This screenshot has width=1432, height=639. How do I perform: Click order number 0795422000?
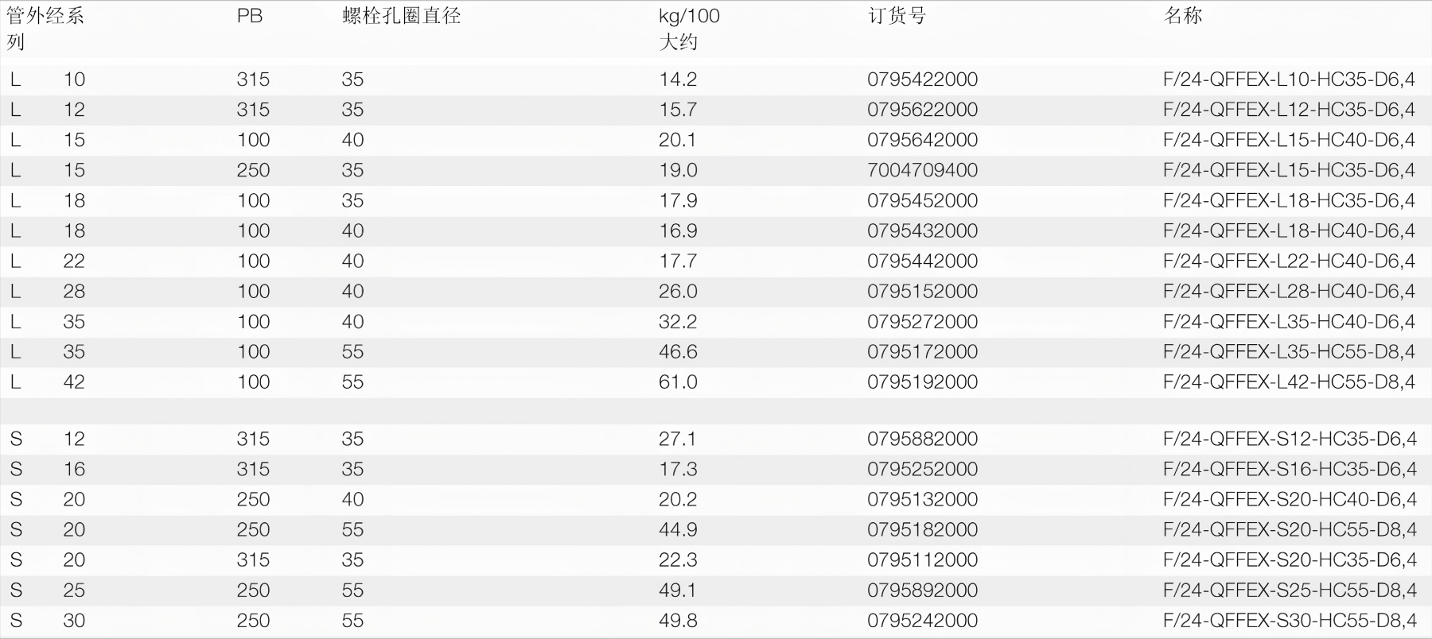[922, 79]
